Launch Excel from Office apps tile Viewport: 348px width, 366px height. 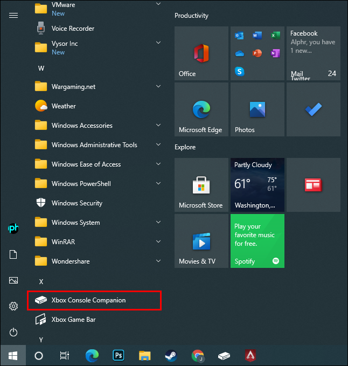275,36
